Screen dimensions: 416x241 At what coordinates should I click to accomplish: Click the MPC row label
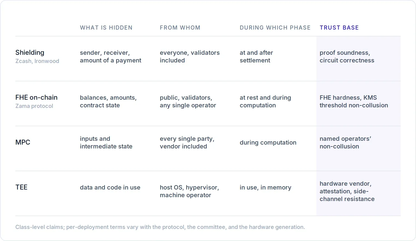pos(23,142)
